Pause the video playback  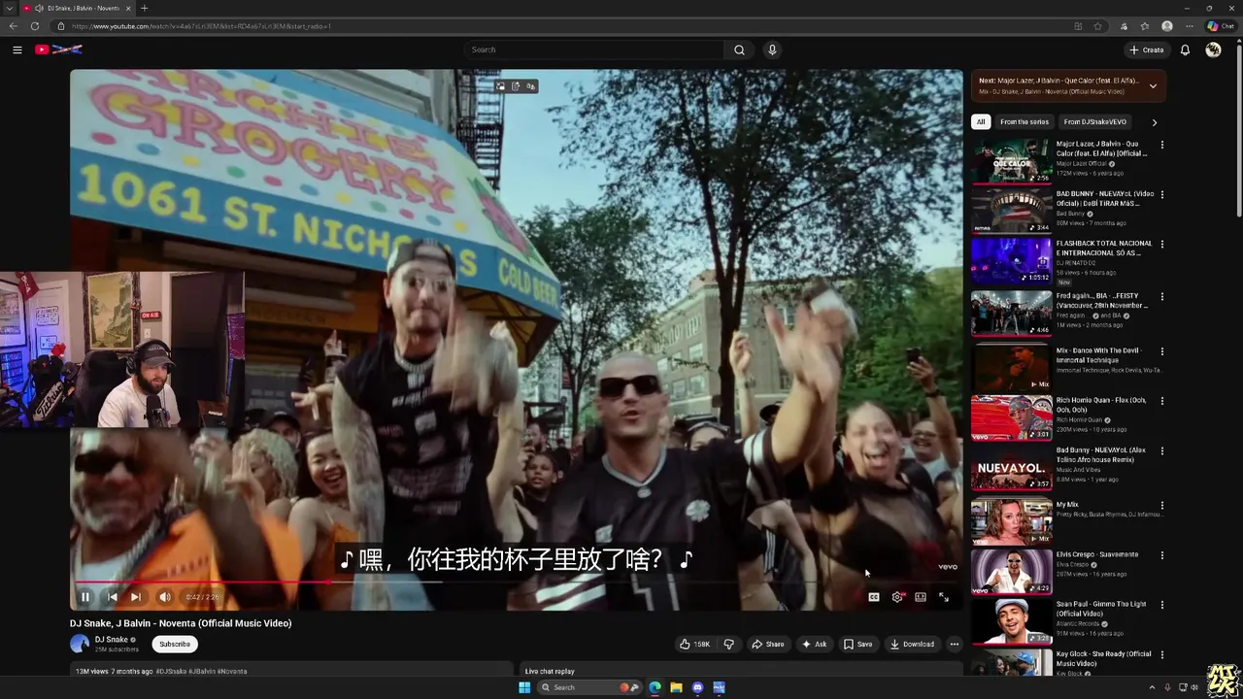click(84, 597)
